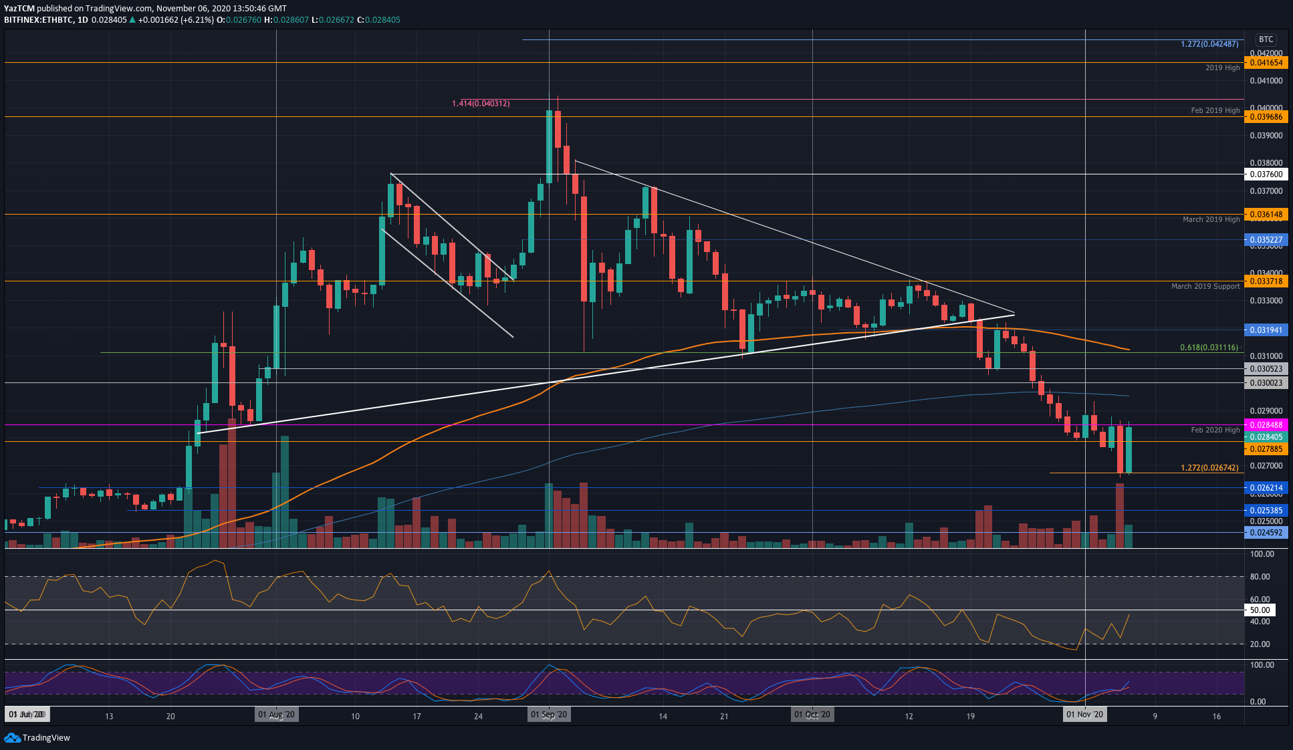Click the H:0.028607 high value
This screenshot has width=1293, height=750.
(x=286, y=20)
